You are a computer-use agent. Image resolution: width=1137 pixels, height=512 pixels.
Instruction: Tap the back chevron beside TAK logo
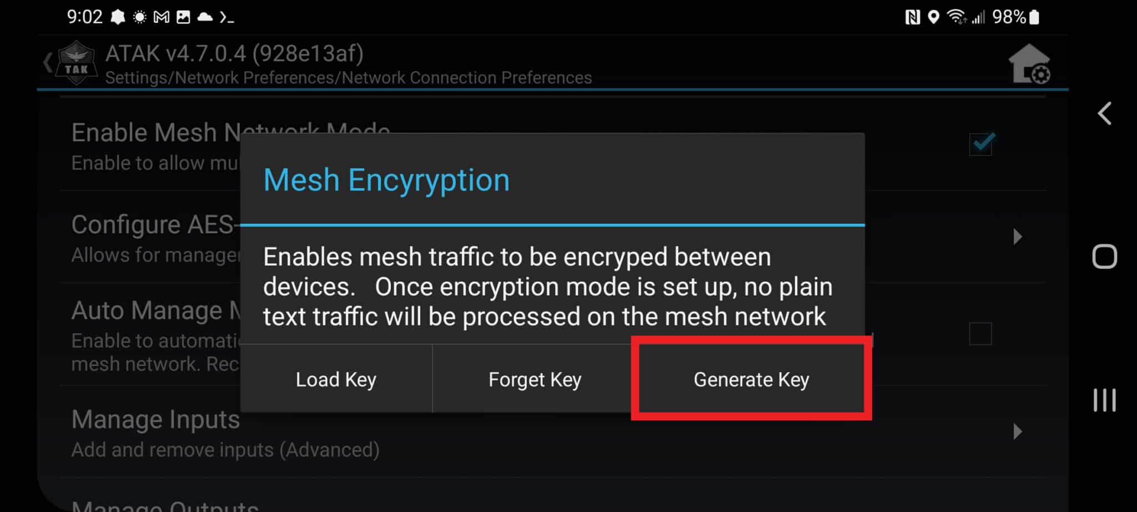point(48,62)
